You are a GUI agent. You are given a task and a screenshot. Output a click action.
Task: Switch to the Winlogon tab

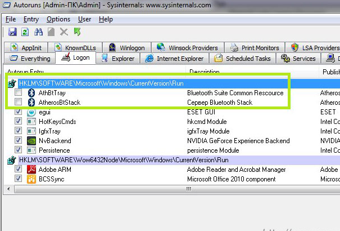pyautogui.click(x=126, y=47)
